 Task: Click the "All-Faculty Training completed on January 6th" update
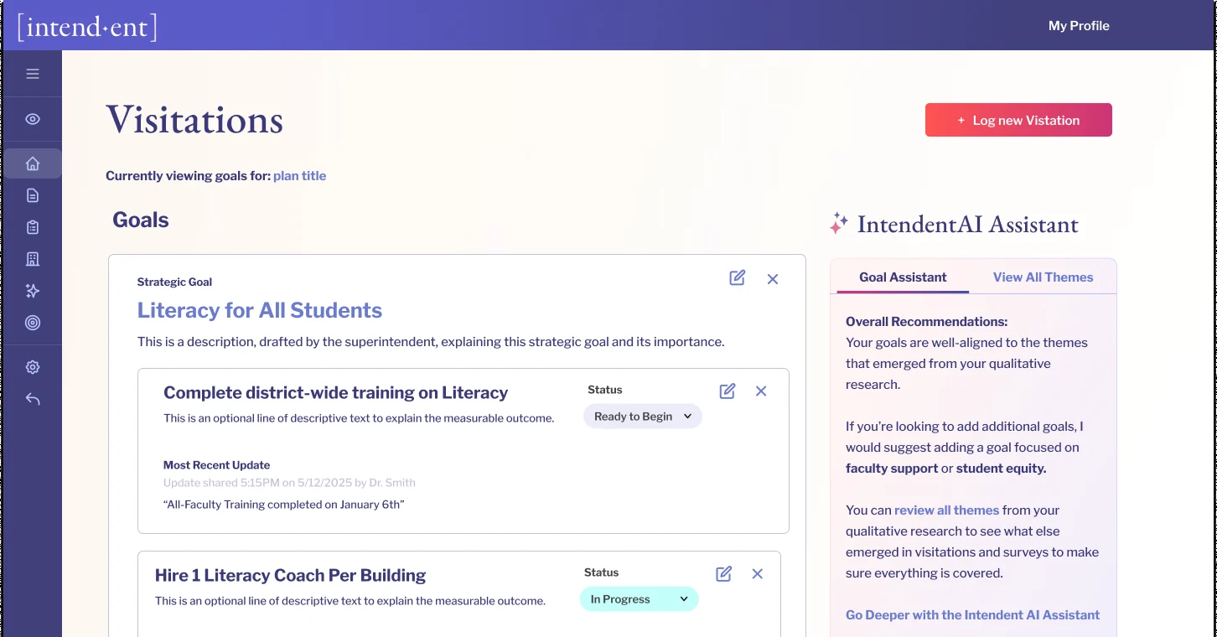(x=284, y=505)
